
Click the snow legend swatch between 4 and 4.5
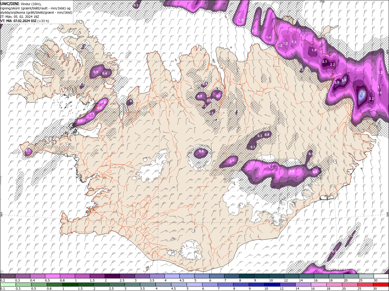point(172,276)
